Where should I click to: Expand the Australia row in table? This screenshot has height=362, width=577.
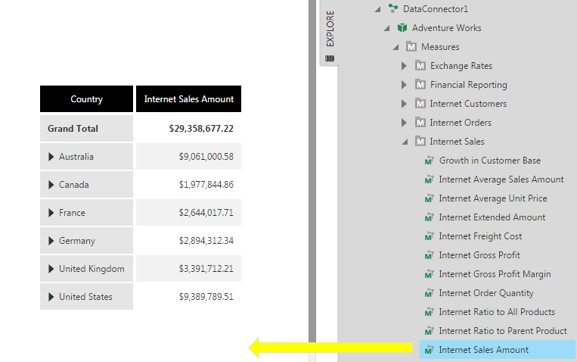click(51, 157)
